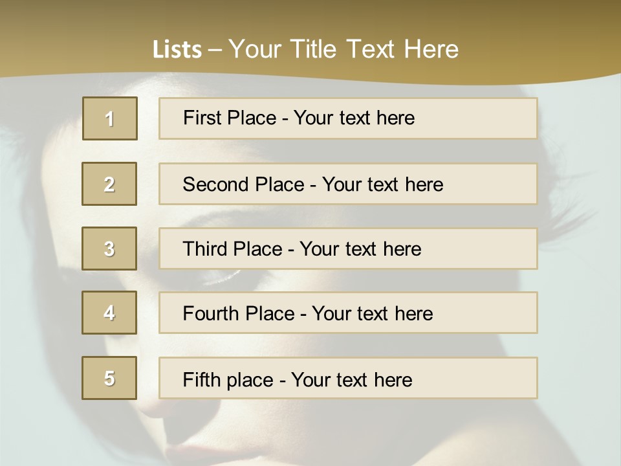Select the number 2 box
Screen dimensions: 621x466
[109, 184]
